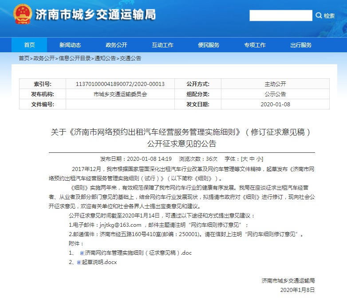Click the 发文日期 label cell
The height and width of the screenshot is (299, 347).
coord(198,104)
